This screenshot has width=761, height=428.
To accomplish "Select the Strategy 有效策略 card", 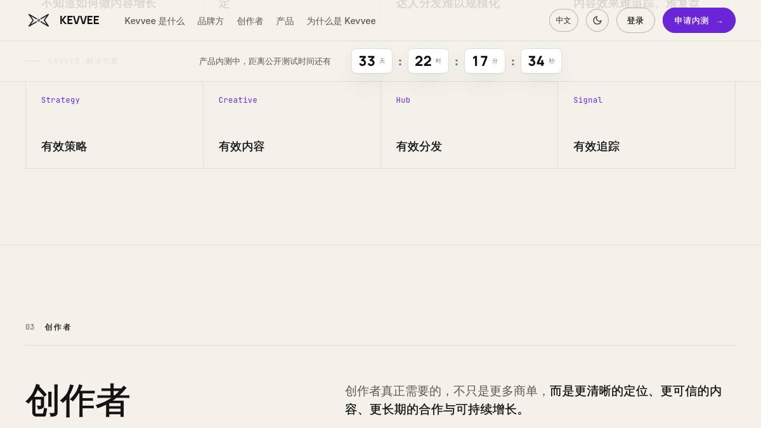I will (x=114, y=125).
